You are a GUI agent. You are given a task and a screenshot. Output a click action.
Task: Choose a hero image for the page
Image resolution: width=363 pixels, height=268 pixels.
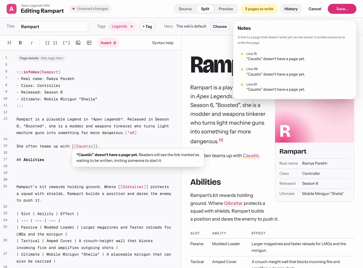[220, 26]
